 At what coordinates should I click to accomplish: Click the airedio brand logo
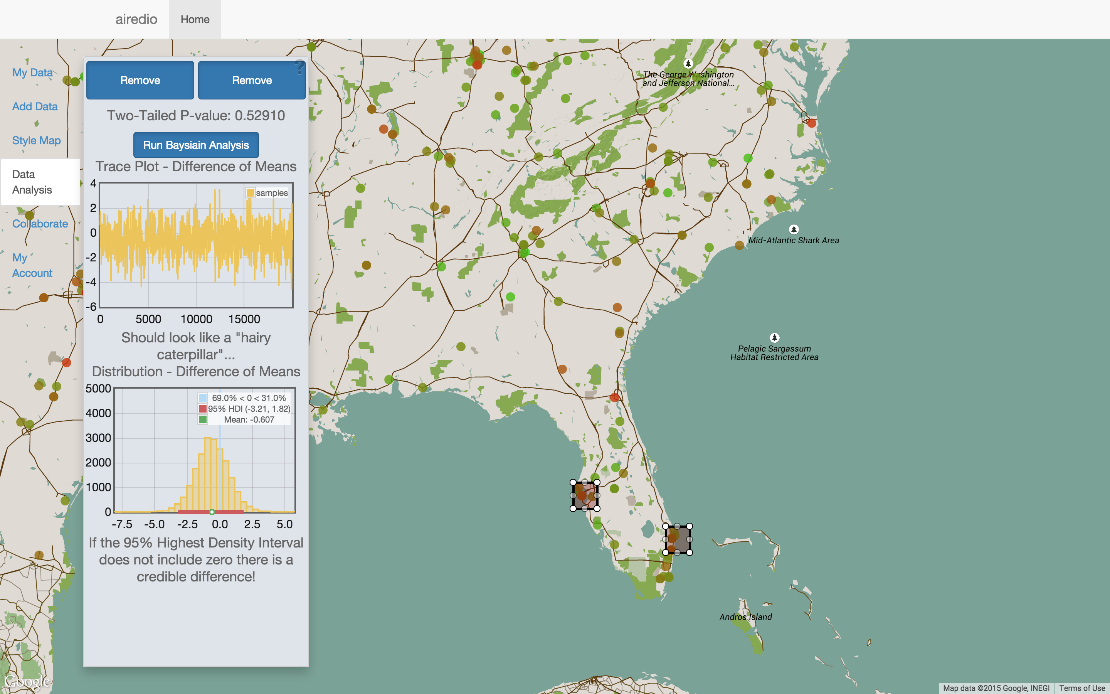pyautogui.click(x=136, y=19)
